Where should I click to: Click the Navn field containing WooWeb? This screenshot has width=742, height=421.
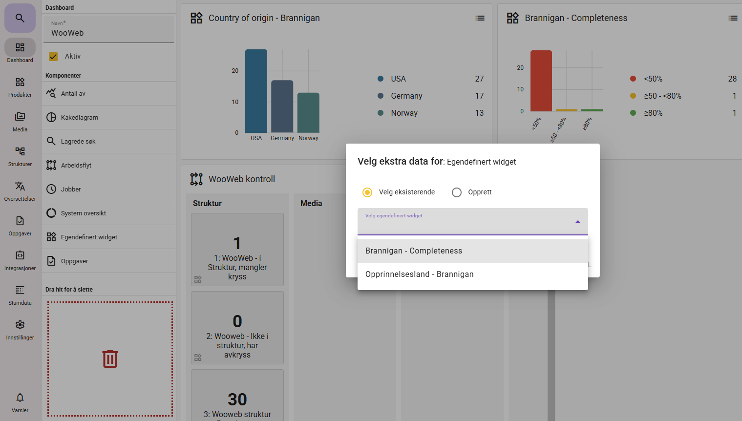[108, 33]
